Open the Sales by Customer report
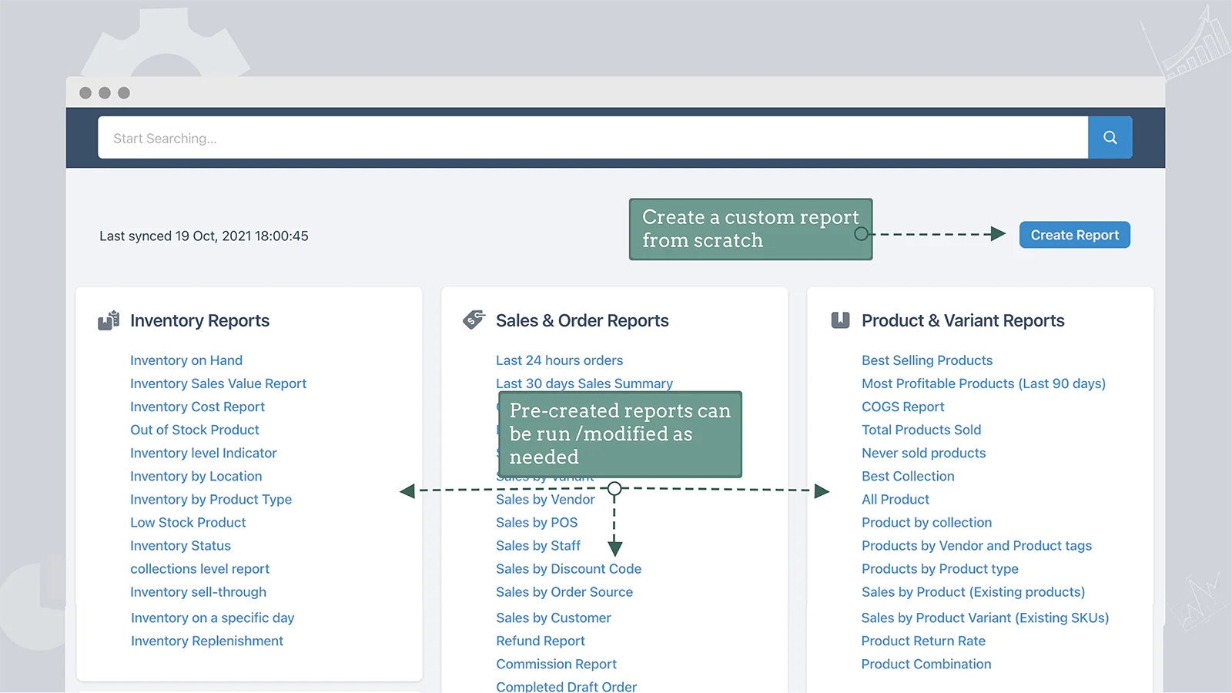 553,618
